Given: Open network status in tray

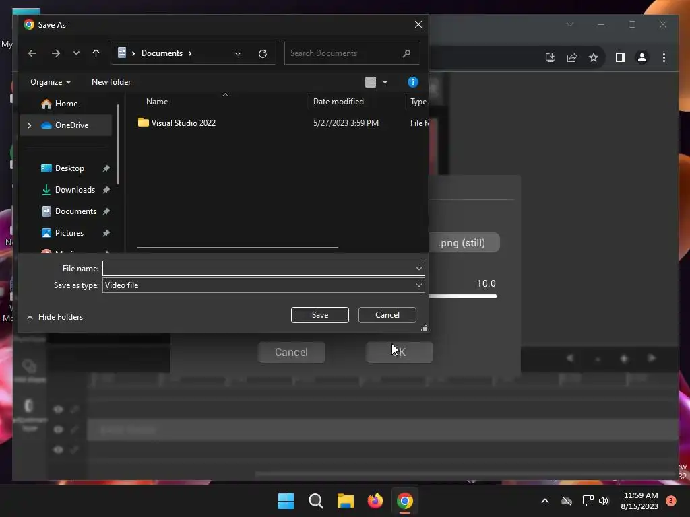Looking at the screenshot, I should click(588, 501).
